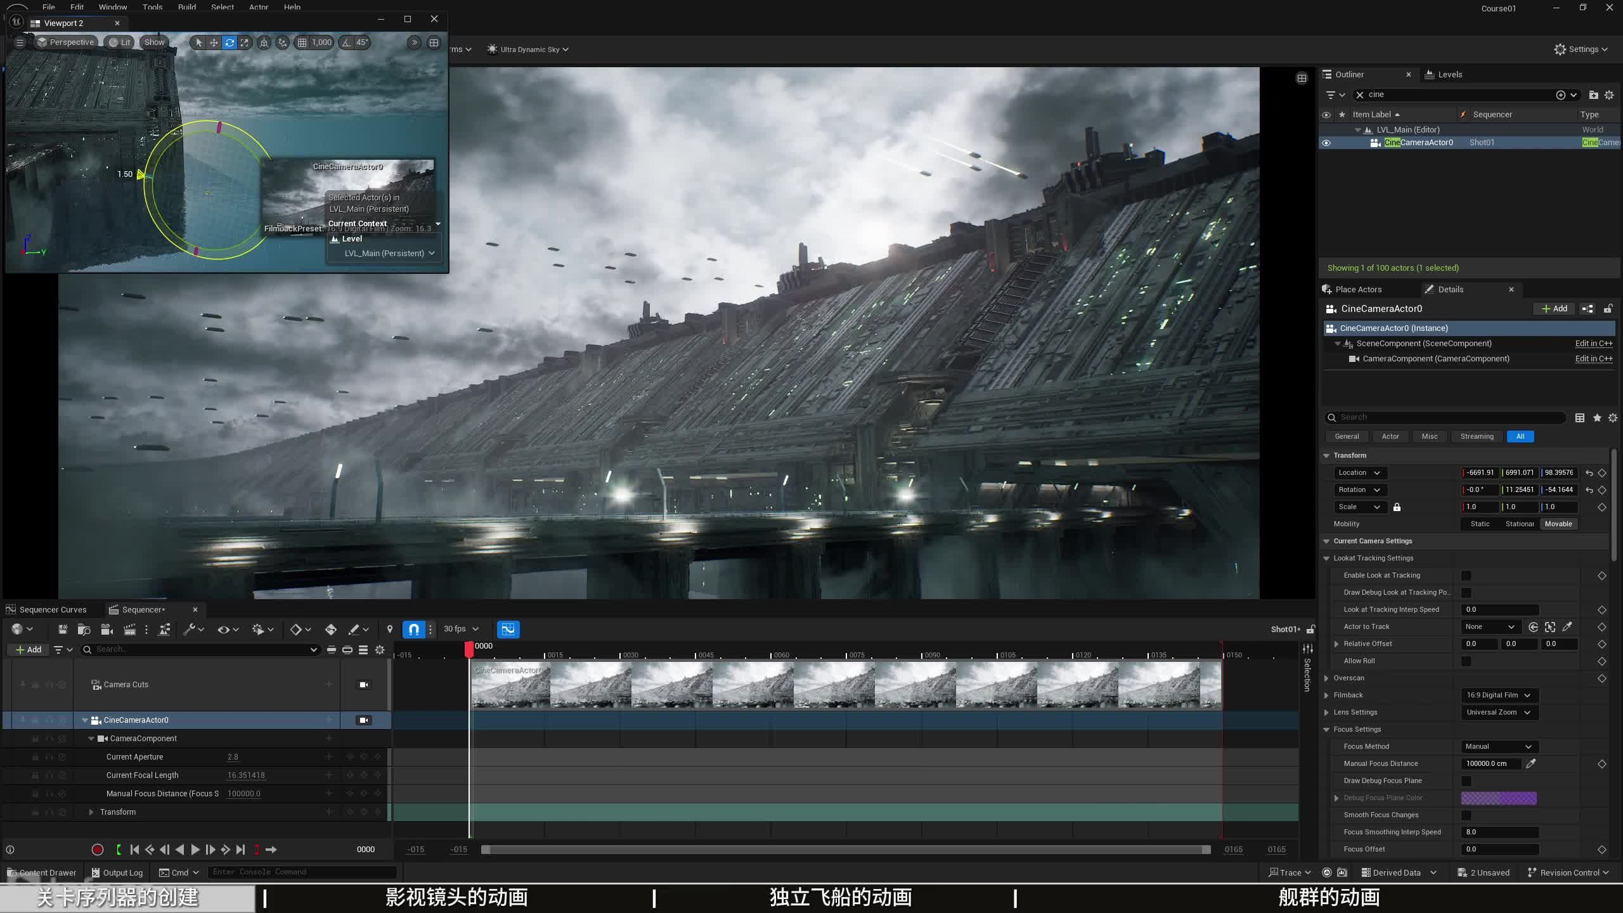Toggle visibility eye of CineCameraActor0 in Outliner
The image size is (1623, 913).
coord(1326,143)
